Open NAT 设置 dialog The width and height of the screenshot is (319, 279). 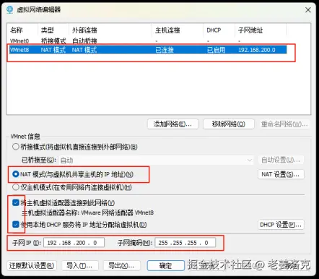[281, 174]
